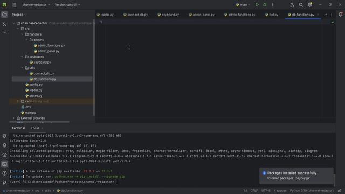Viewport: 345px width, 194px height.
Task: Click the read-only lock icon in status bar
Action: point(340,191)
